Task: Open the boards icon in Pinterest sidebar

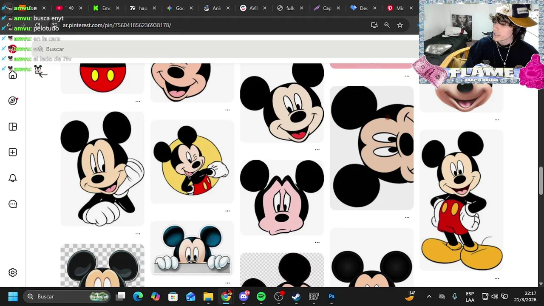Action: (x=13, y=127)
